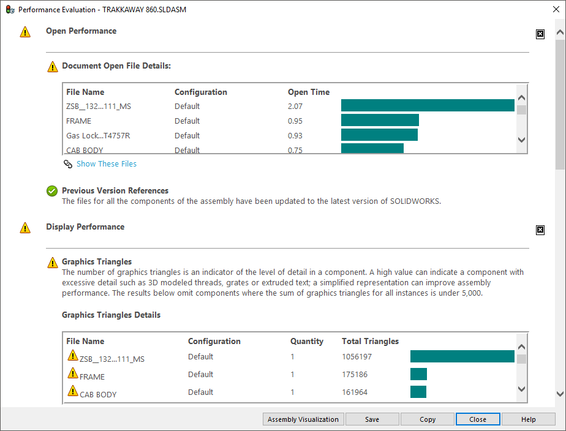Click the green check icon for Previous Version References

point(52,191)
